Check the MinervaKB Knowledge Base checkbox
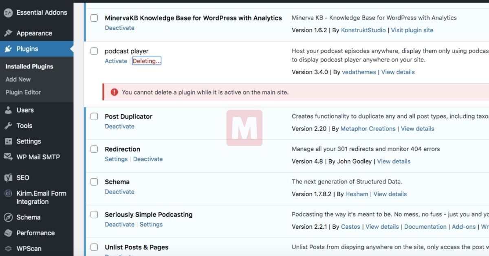This screenshot has width=489, height=256. (94, 18)
